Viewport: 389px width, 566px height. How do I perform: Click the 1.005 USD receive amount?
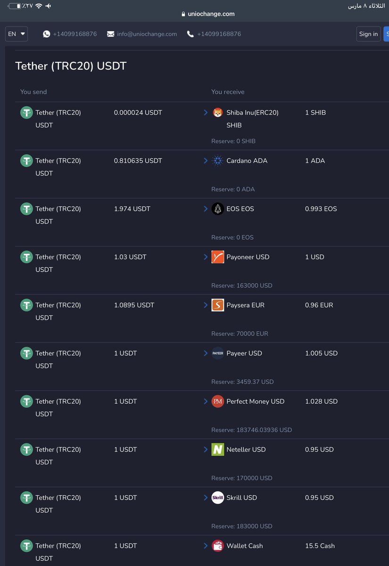pos(322,353)
